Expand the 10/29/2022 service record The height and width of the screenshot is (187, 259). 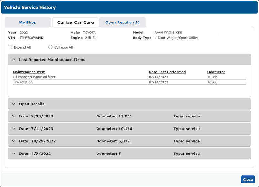tap(129, 141)
